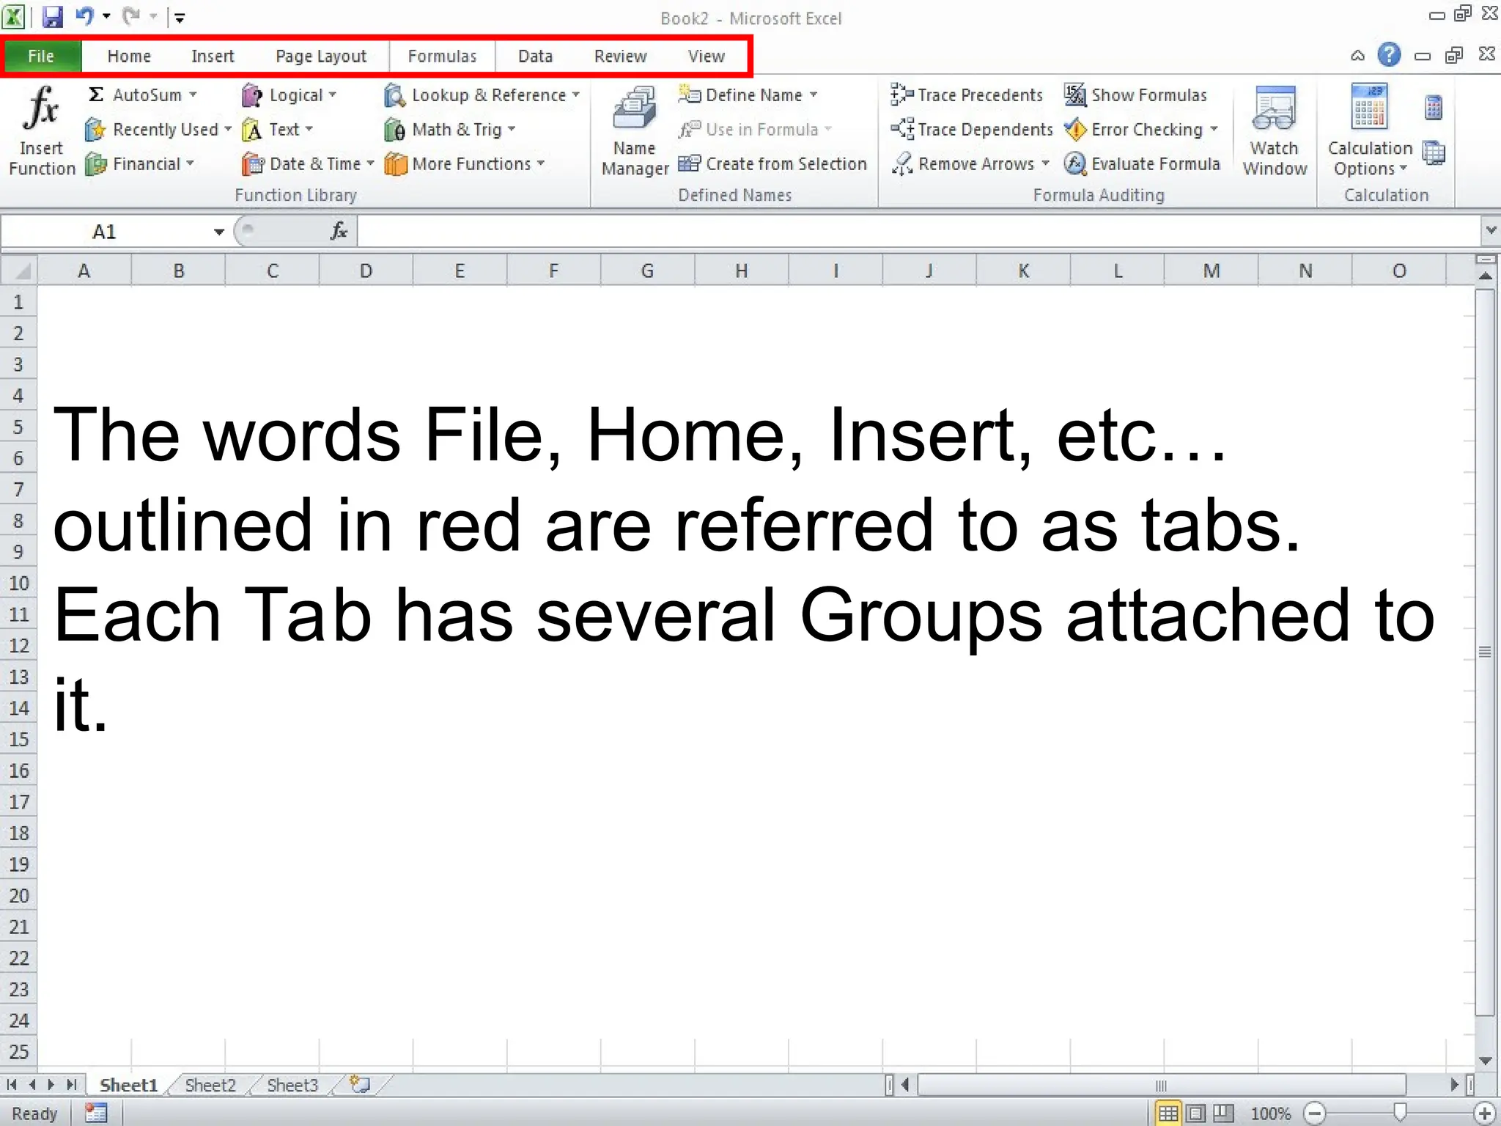This screenshot has height=1126, width=1501.
Task: Click Calculate Now calculator icon
Action: tap(1433, 108)
